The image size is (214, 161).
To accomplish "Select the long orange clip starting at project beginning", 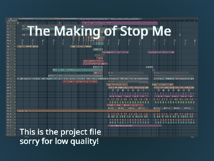I will click(x=88, y=111).
